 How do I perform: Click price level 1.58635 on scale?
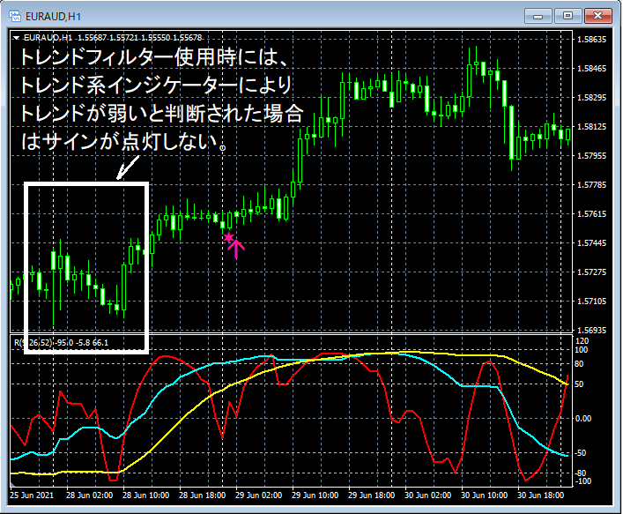point(591,40)
